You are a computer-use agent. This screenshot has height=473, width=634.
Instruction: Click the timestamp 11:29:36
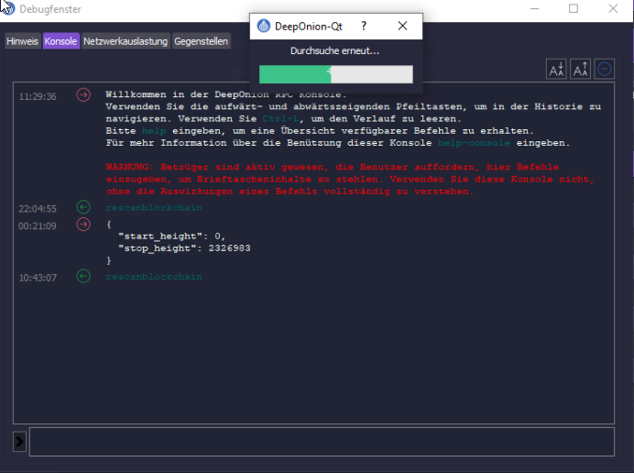pyautogui.click(x=38, y=96)
